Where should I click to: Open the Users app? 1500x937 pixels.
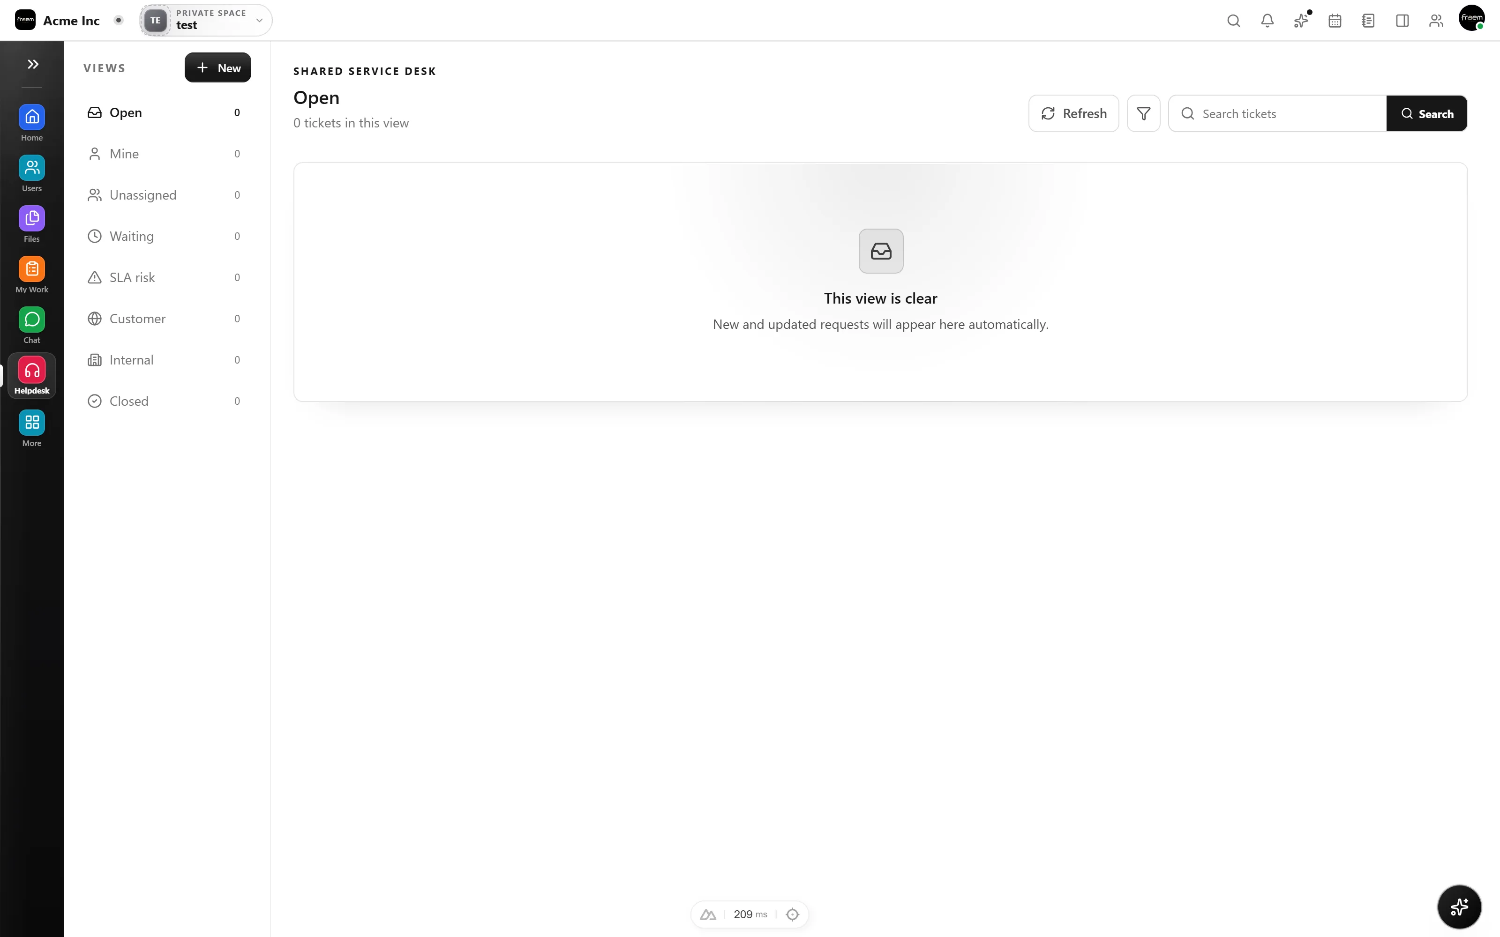tap(31, 173)
